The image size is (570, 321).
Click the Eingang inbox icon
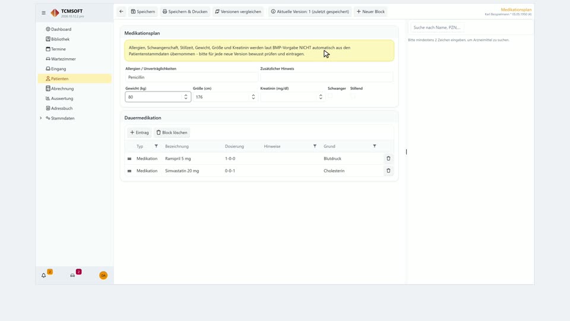coord(48,68)
